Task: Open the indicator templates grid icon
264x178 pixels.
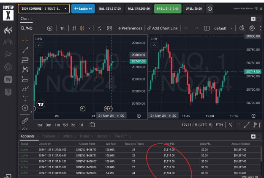Action: click(109, 28)
